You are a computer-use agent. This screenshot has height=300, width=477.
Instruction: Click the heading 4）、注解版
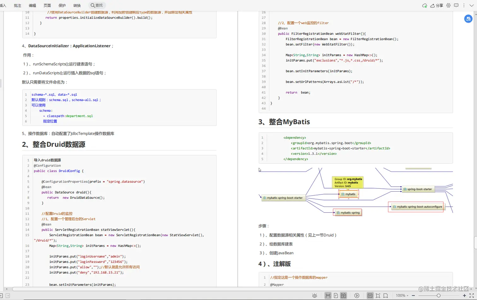pos(274,264)
